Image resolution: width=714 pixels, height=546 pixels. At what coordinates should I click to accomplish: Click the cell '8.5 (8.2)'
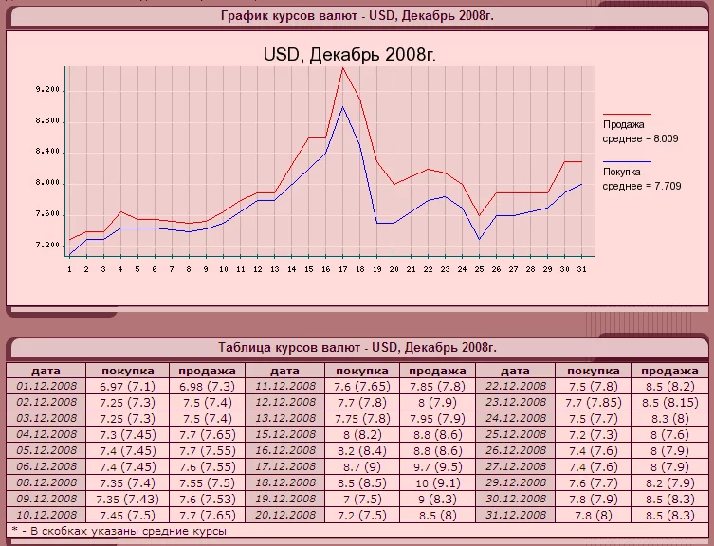point(669,386)
